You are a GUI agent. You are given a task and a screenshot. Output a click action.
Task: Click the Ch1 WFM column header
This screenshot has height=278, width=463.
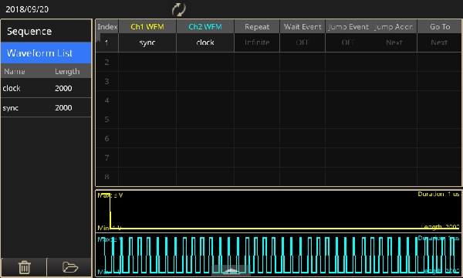click(147, 26)
